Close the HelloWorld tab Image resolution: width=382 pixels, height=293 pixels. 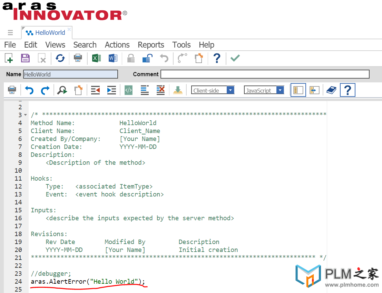pyautogui.click(x=69, y=29)
